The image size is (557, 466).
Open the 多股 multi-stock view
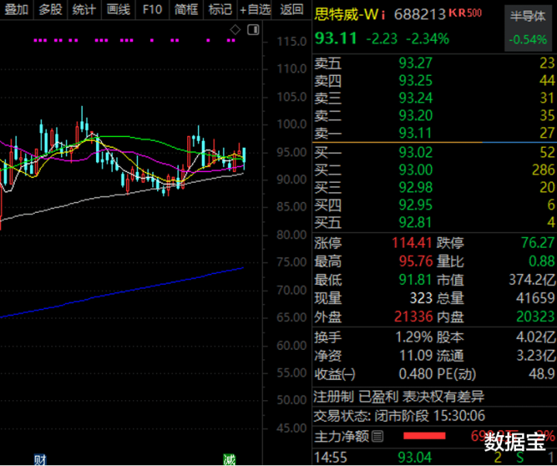pyautogui.click(x=50, y=9)
